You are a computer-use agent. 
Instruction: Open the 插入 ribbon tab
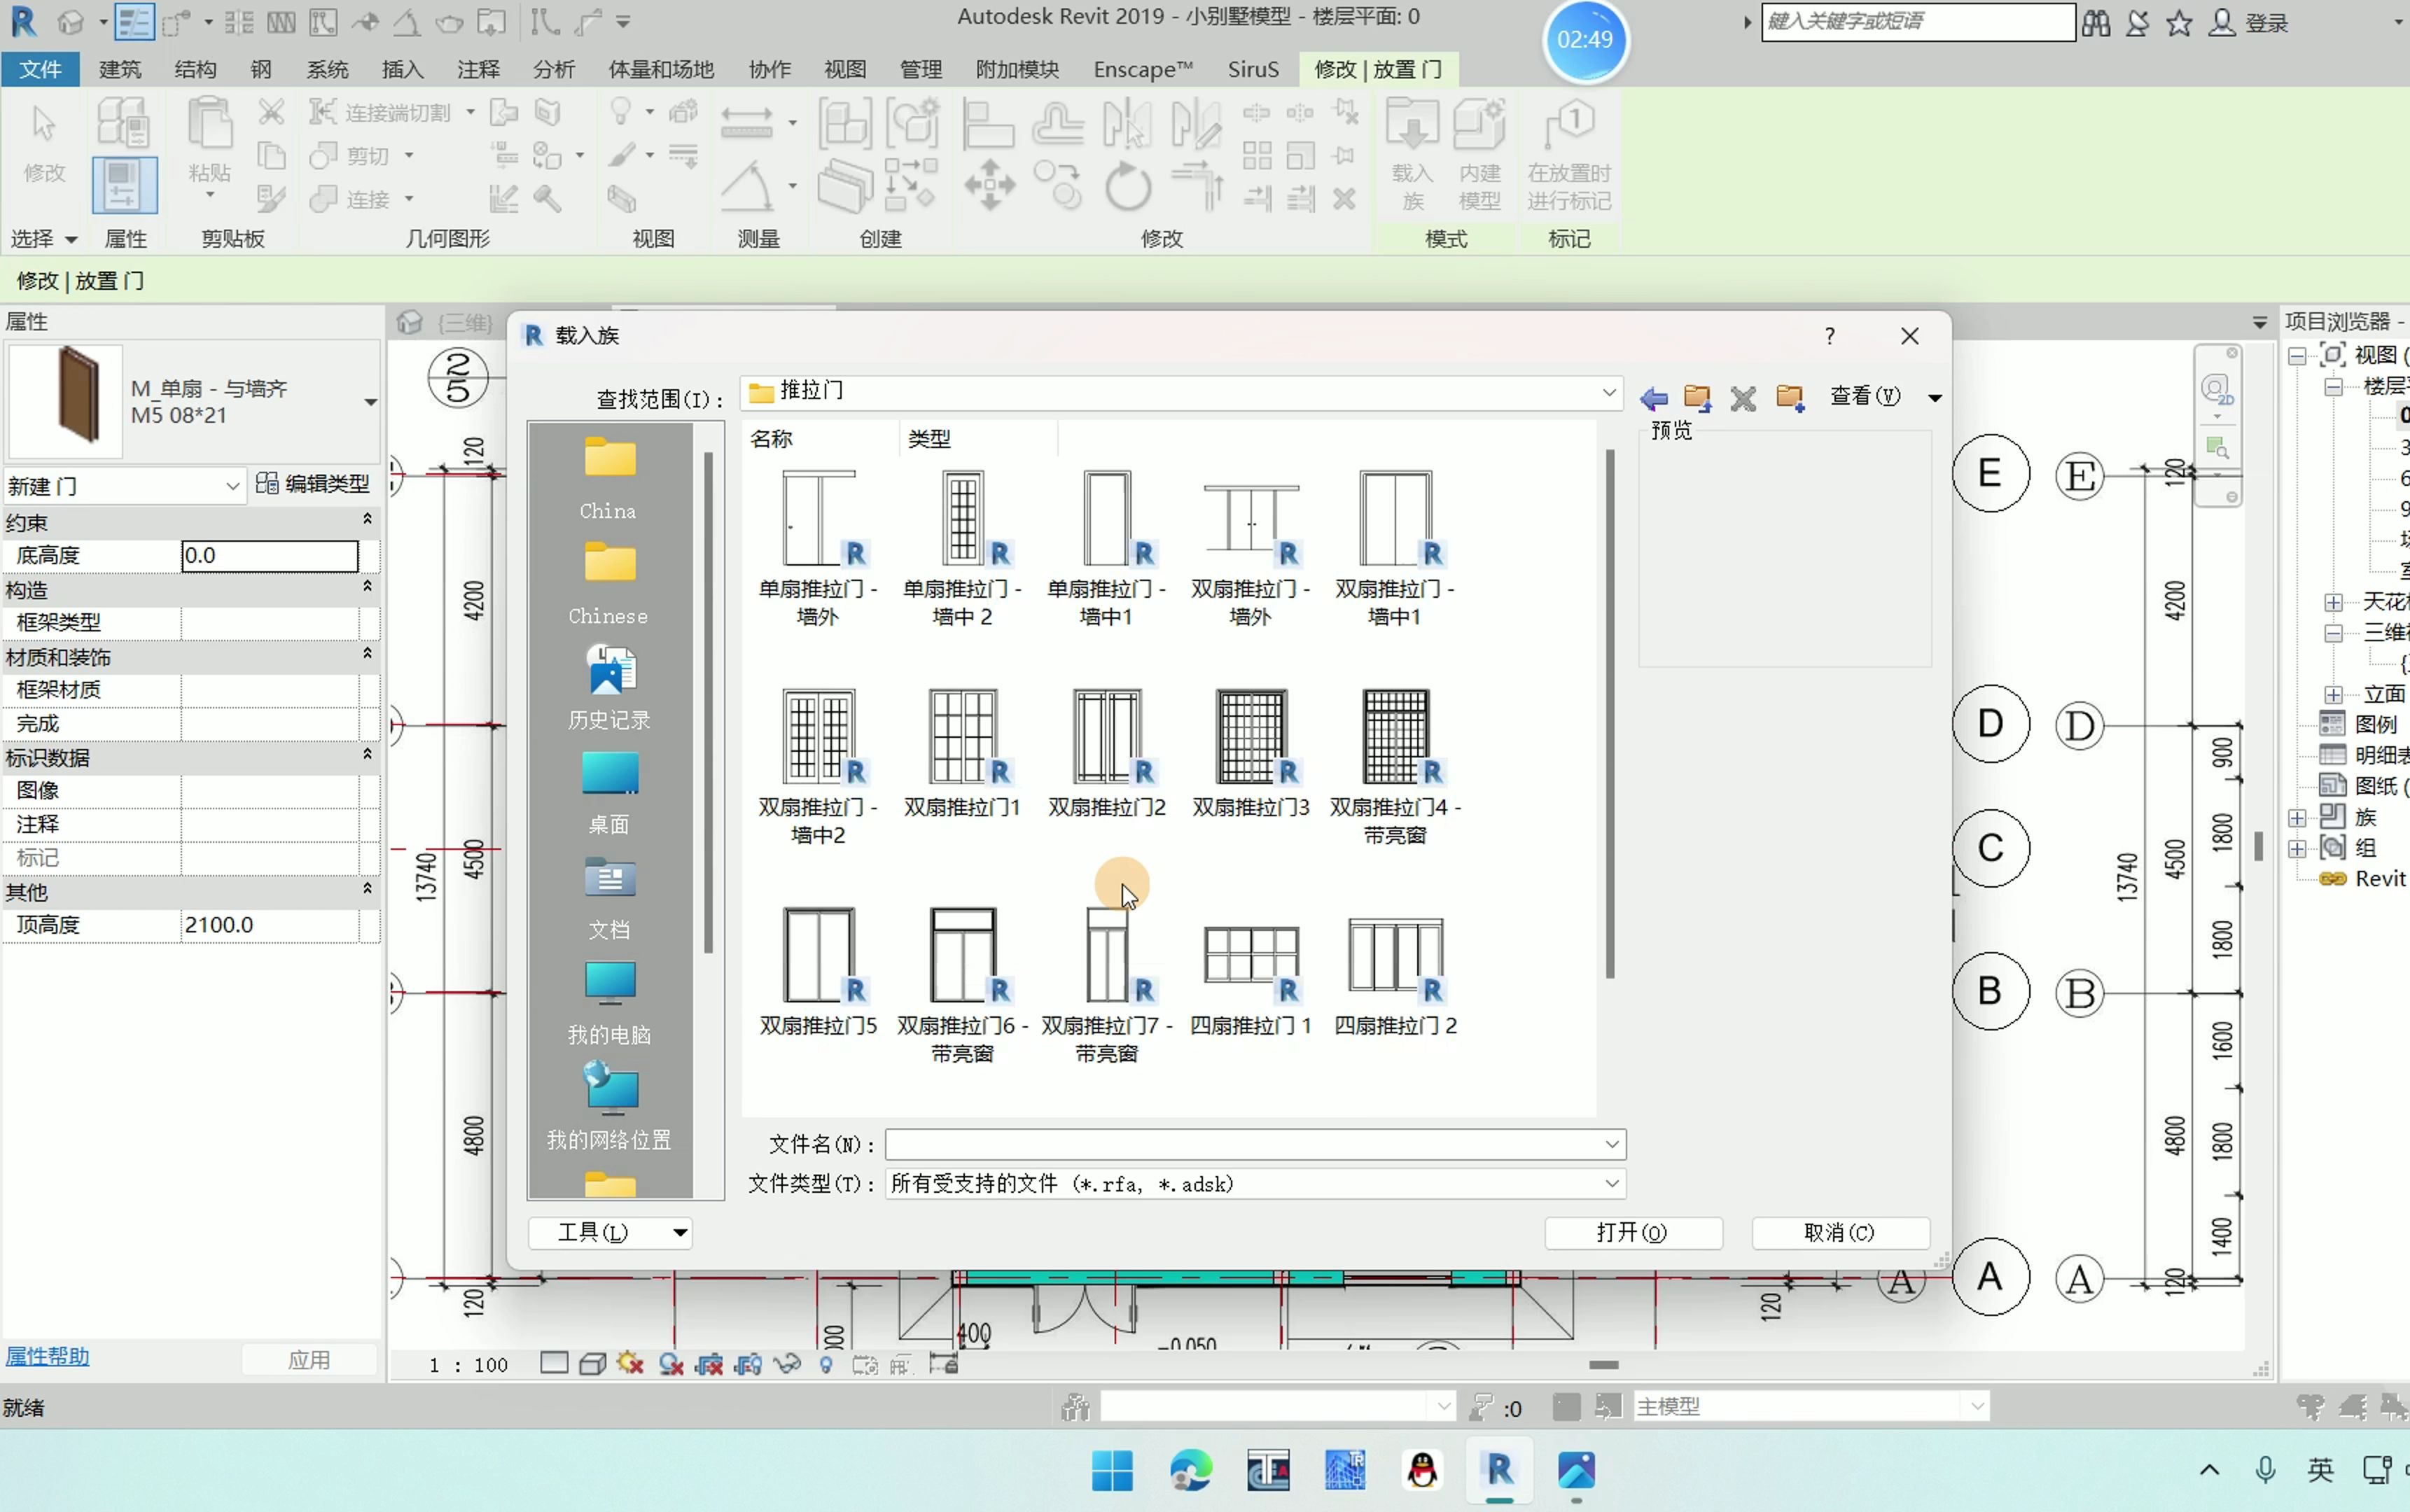point(402,69)
